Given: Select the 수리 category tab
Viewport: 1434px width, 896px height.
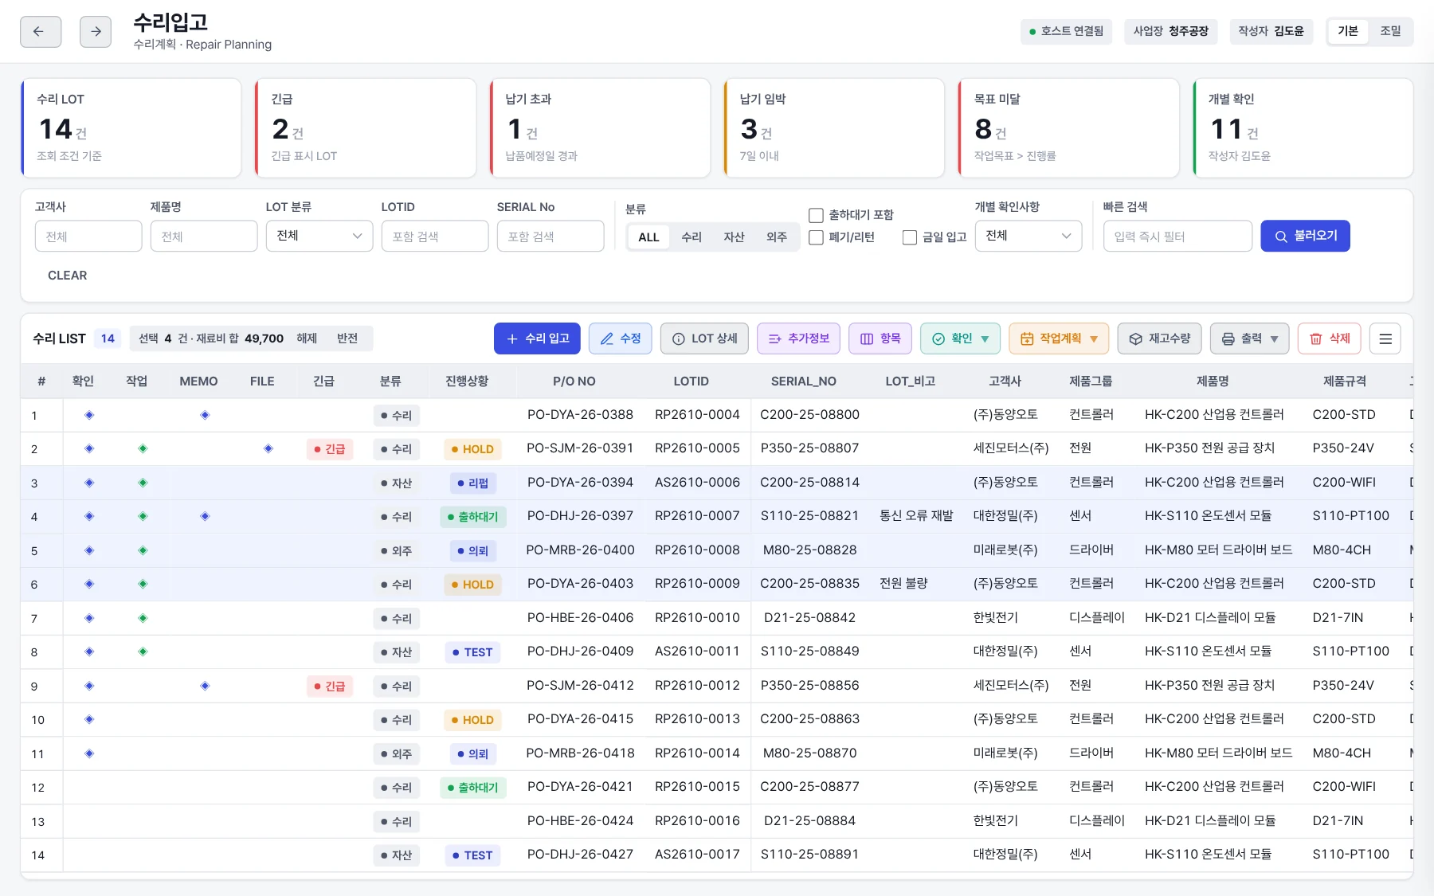Looking at the screenshot, I should (x=692, y=237).
